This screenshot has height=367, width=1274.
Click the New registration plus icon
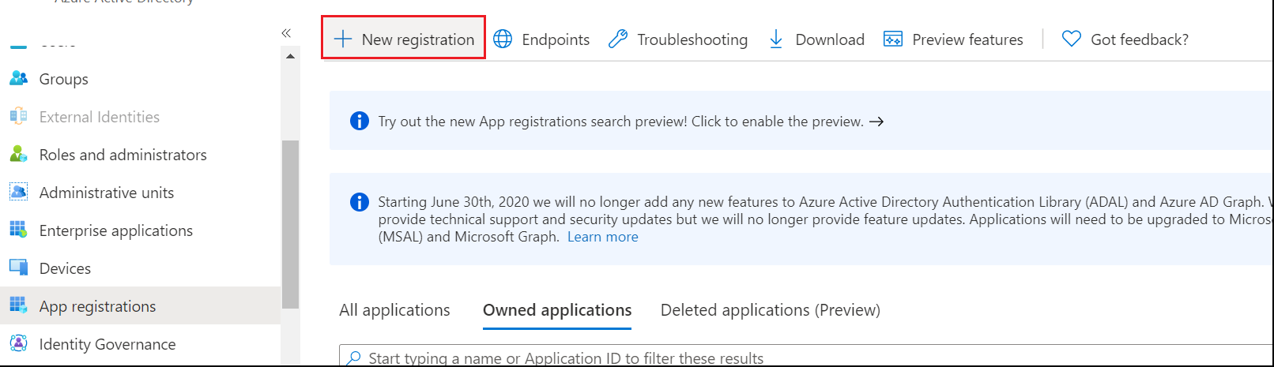[x=343, y=39]
